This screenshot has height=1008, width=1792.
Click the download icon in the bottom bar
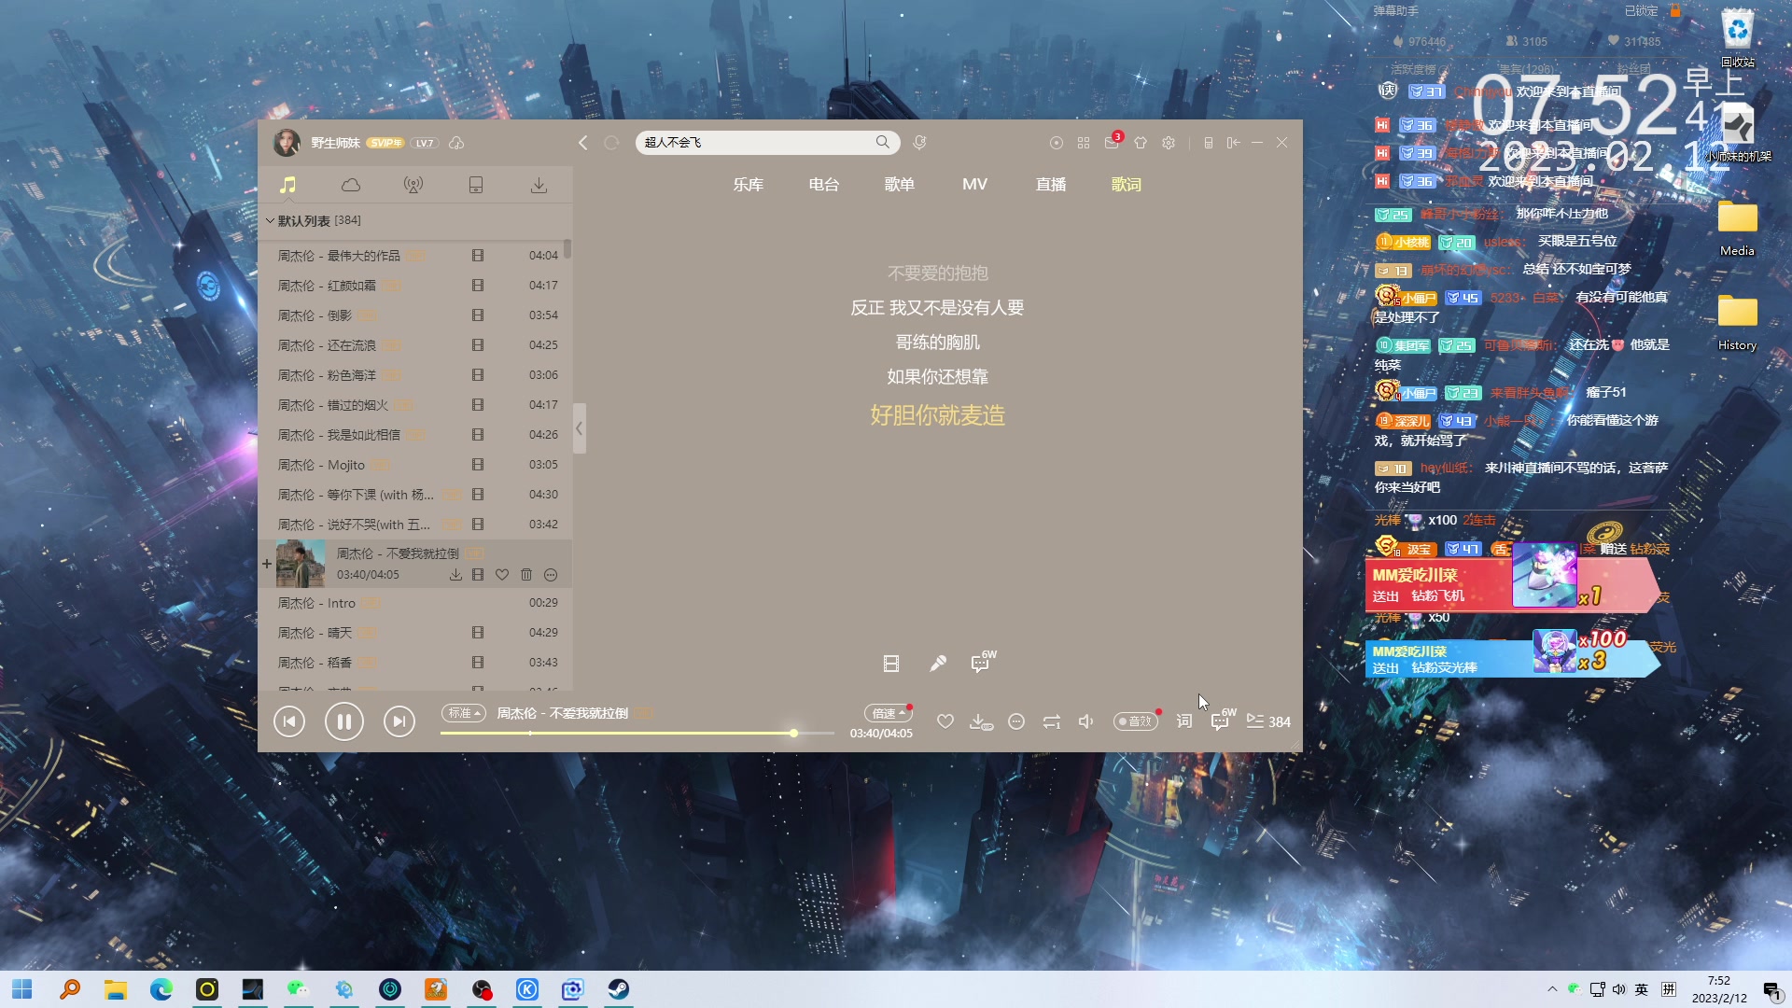(981, 721)
